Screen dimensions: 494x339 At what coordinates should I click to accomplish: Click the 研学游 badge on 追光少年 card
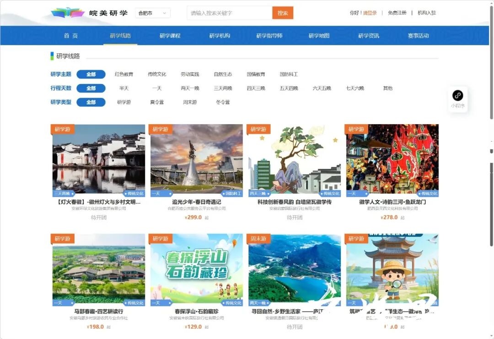(x=160, y=129)
